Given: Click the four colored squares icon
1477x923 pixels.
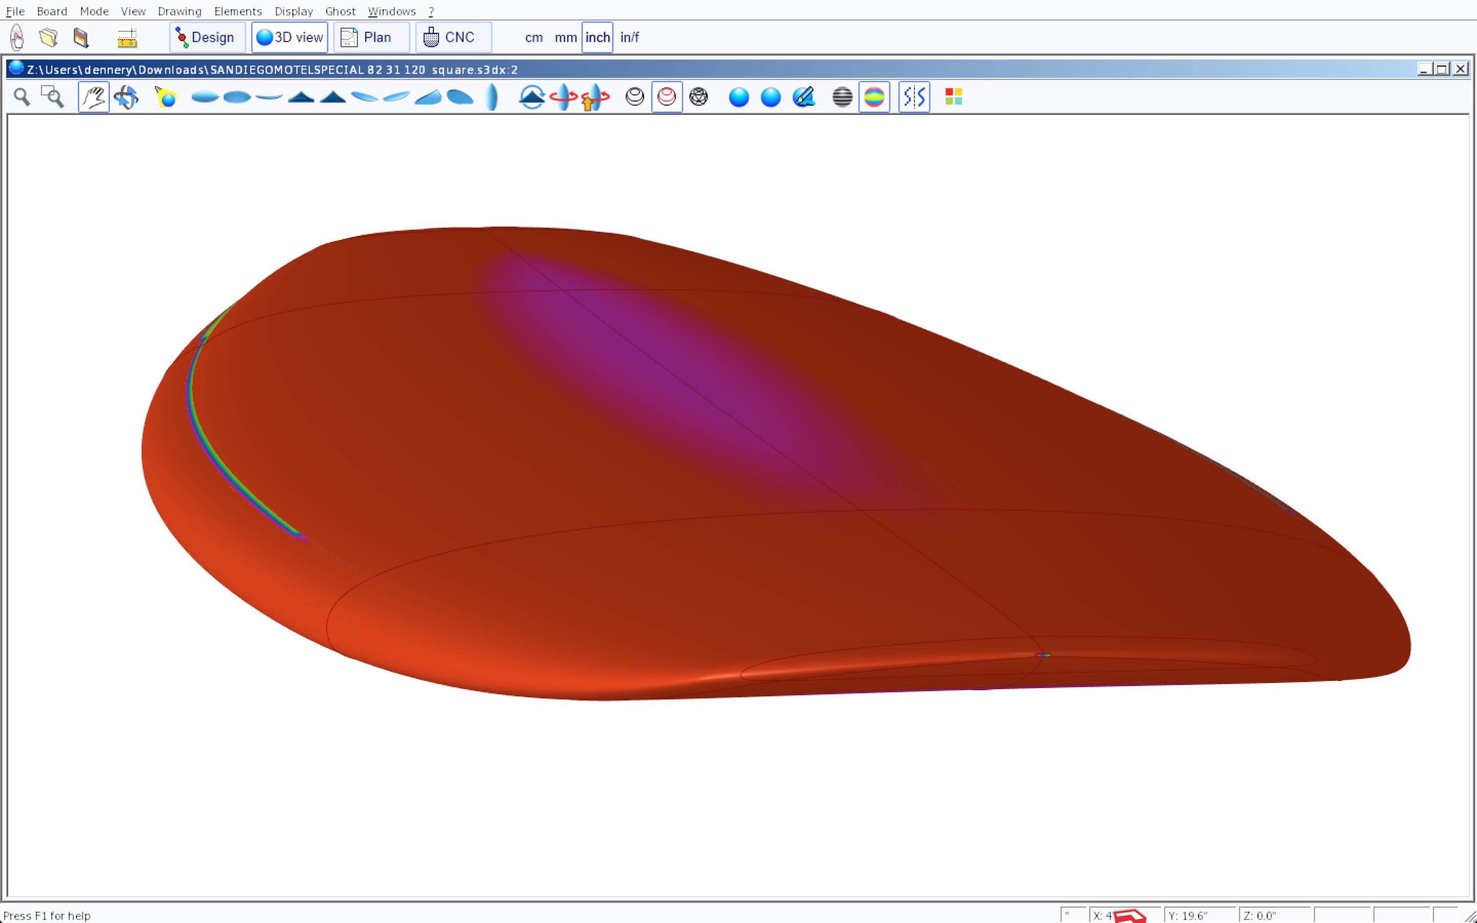Looking at the screenshot, I should click(953, 97).
